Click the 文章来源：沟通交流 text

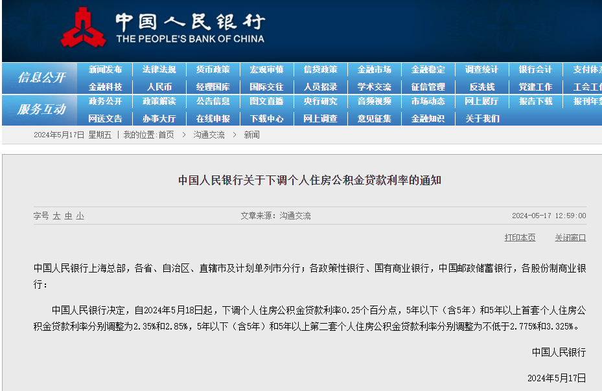pyautogui.click(x=275, y=216)
